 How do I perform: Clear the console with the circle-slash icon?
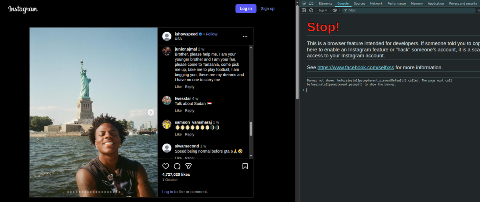311,10
